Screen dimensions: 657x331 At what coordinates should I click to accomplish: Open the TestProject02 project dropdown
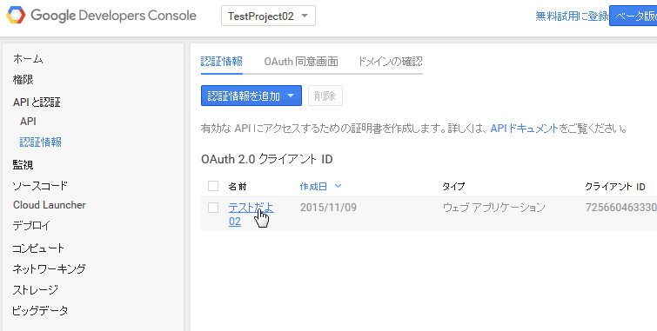[268, 17]
